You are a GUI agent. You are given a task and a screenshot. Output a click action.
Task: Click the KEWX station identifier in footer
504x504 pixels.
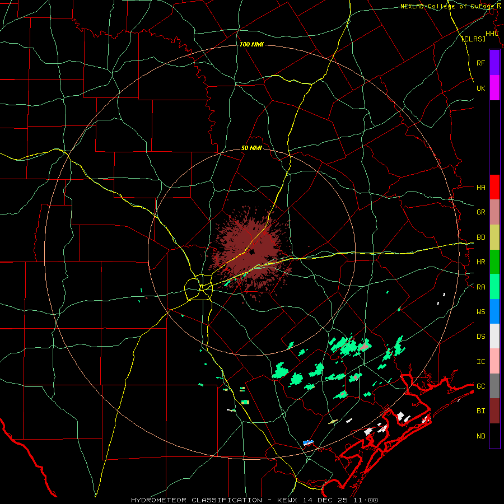(x=287, y=500)
